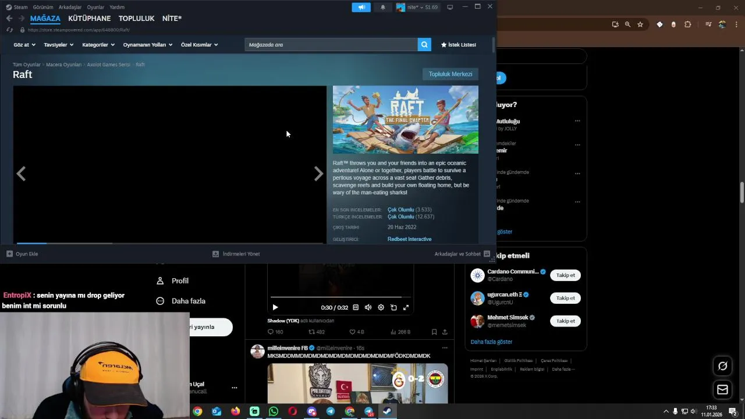The height and width of the screenshot is (419, 745).
Task: Follow ugurcan.eth with Takip et
Action: point(565,298)
